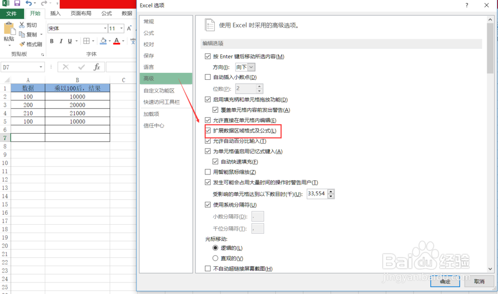Viewport: 498px width, 294px height.
Task: Click the 确定 OK button
Action: click(445, 281)
